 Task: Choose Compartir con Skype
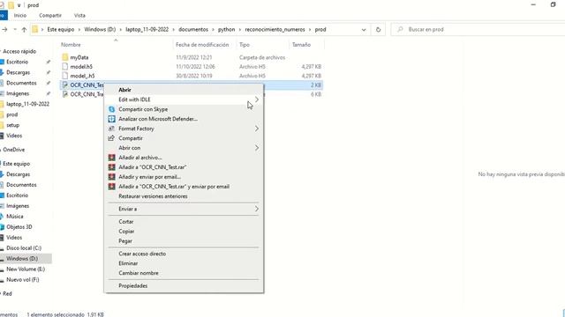point(143,109)
